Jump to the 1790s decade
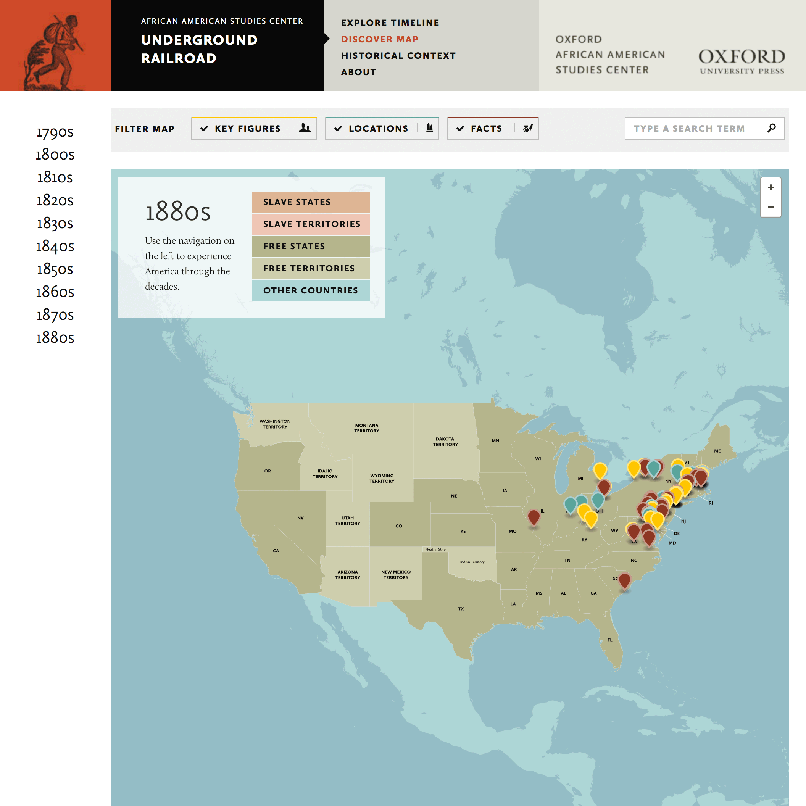This screenshot has height=806, width=806. [55, 132]
